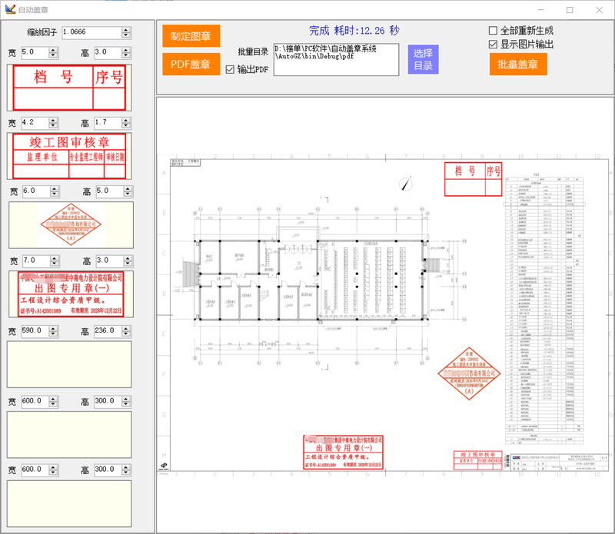Adjust width 7.0 spinner arrows
615x534 pixels.
click(55, 260)
